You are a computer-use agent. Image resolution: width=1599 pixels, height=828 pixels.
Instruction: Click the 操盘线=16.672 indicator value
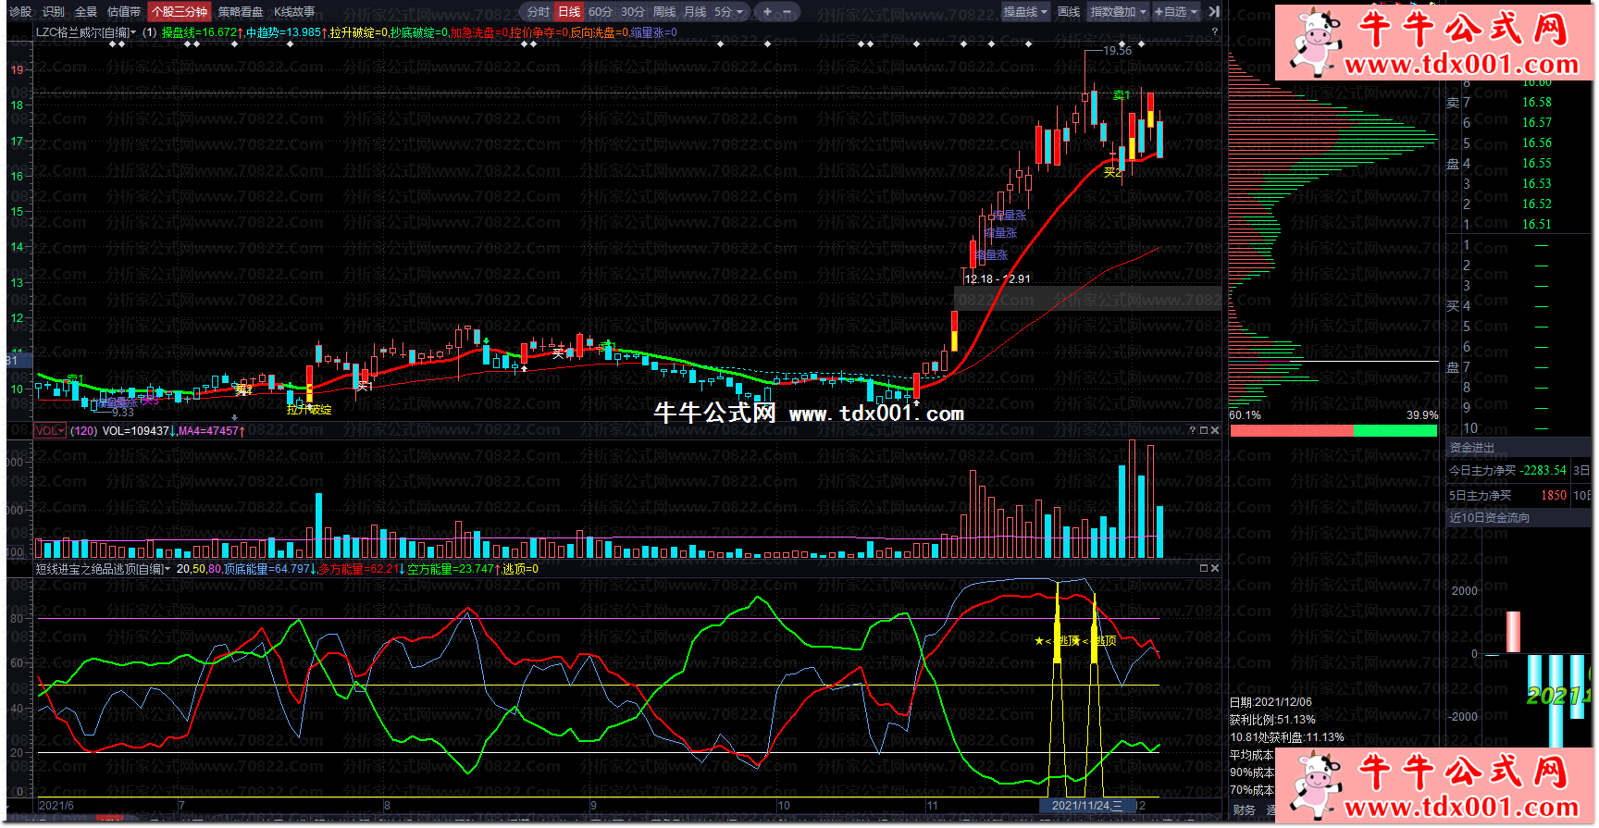[200, 32]
